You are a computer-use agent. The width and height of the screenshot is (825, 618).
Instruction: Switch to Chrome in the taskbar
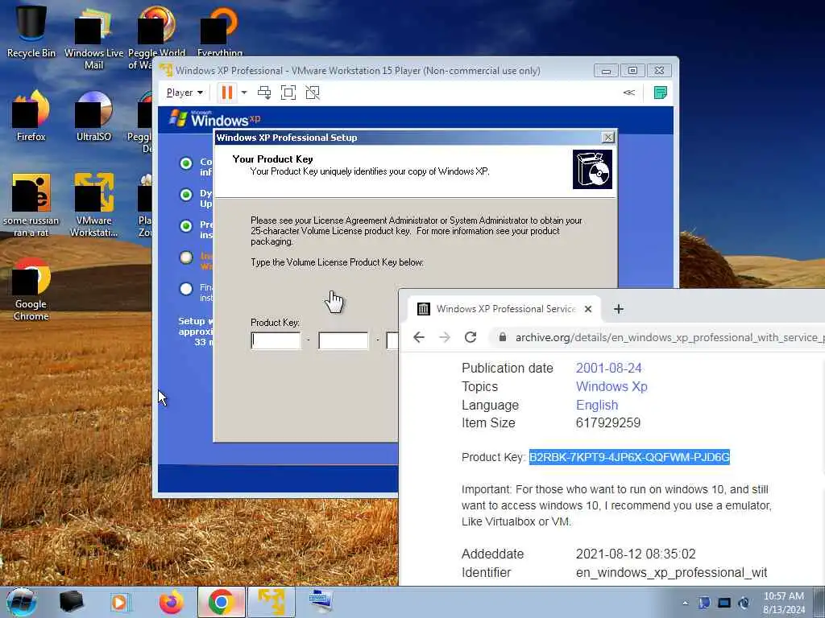click(222, 602)
